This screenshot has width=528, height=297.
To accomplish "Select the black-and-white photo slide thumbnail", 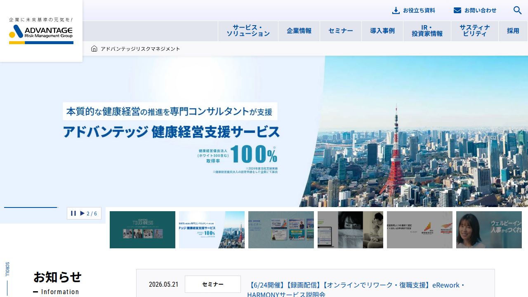I will [x=350, y=230].
